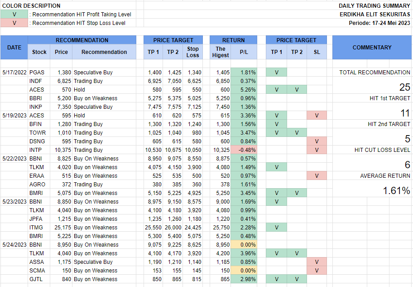The width and height of the screenshot is (413, 287).
Task: Click the red V stop-loss legend swatch
Action: pyautogui.click(x=14, y=23)
